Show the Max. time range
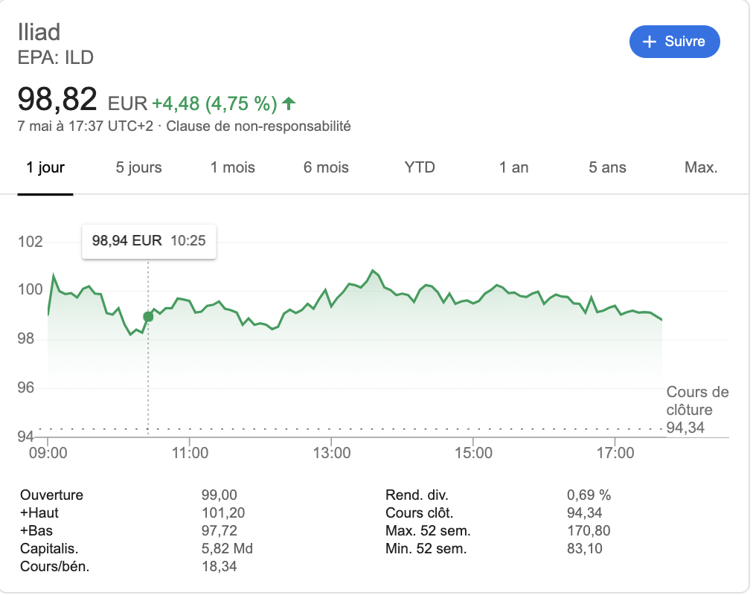 [x=701, y=167]
